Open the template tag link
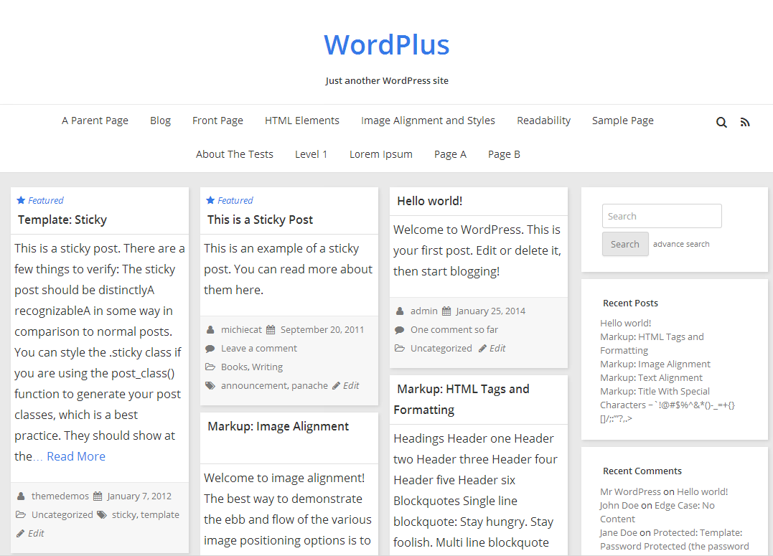 [160, 514]
